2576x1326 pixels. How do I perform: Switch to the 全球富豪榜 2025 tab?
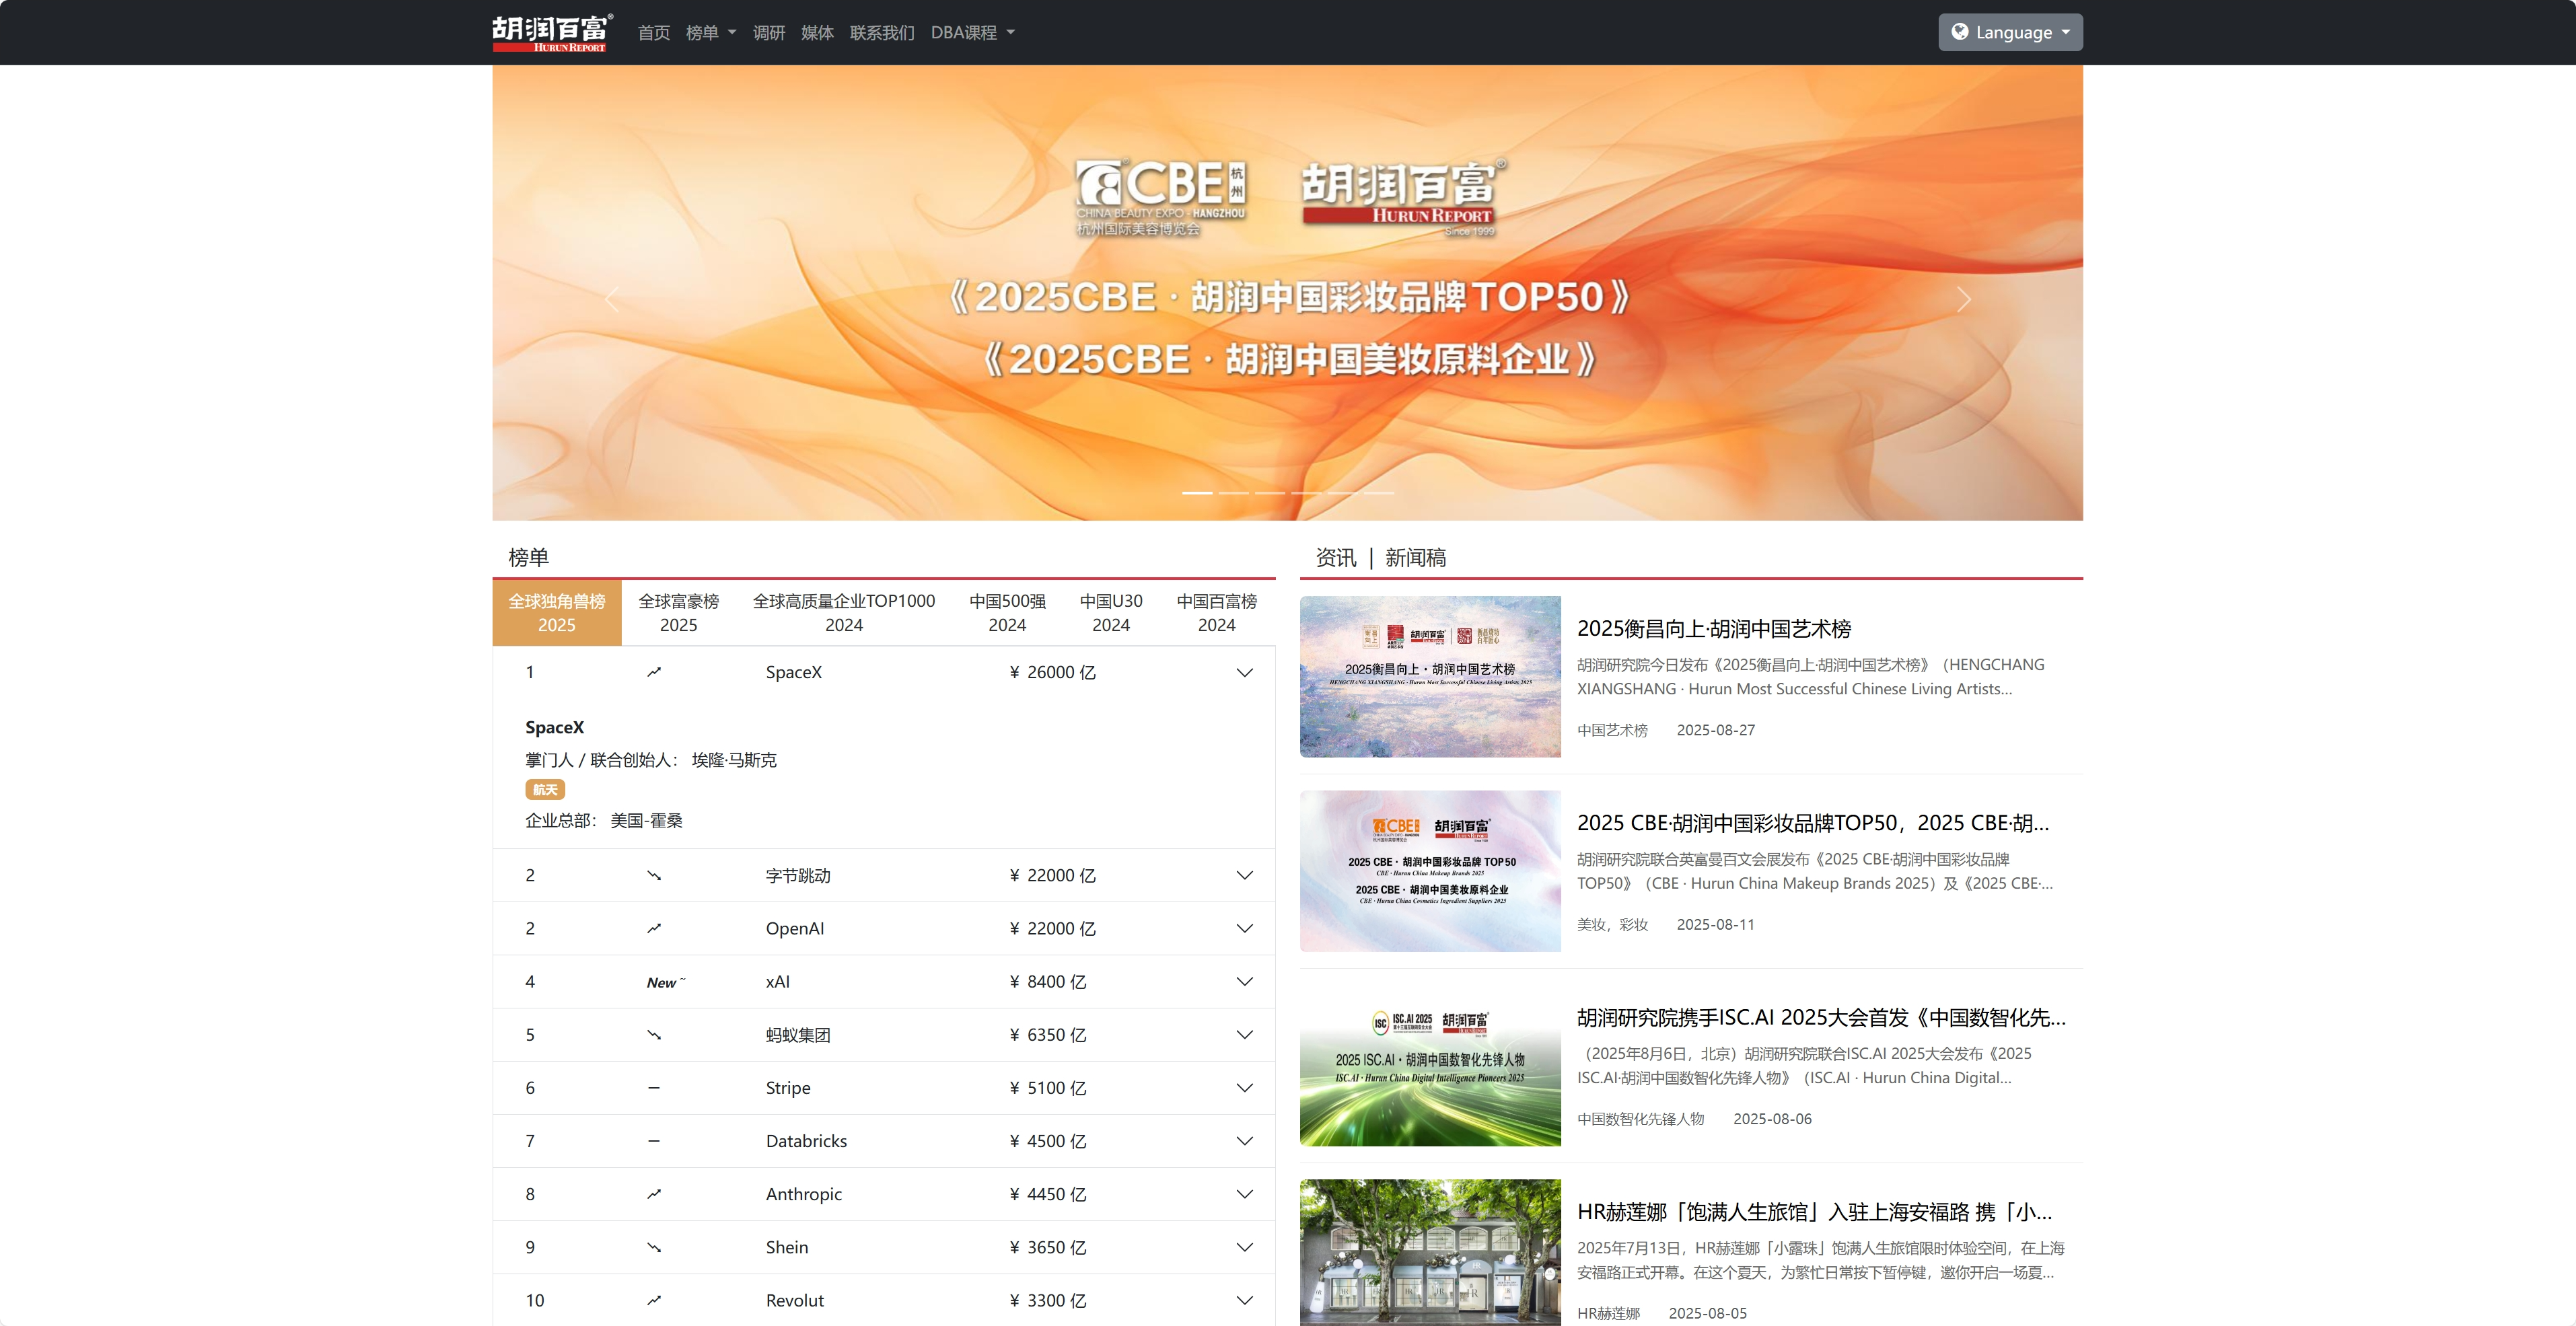click(679, 613)
